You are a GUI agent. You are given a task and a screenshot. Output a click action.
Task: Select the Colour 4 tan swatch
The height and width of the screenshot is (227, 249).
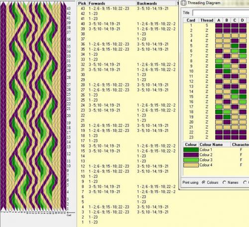[191, 165]
